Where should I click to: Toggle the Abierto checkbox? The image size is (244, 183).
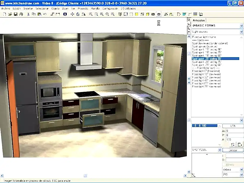point(224,164)
